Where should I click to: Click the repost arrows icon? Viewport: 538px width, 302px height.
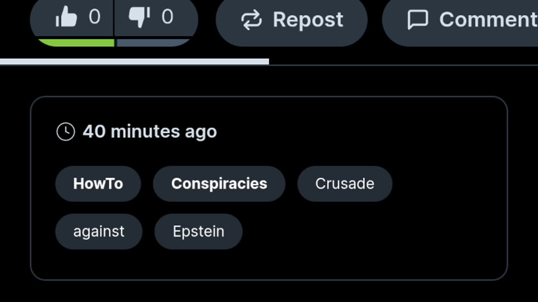(x=251, y=20)
